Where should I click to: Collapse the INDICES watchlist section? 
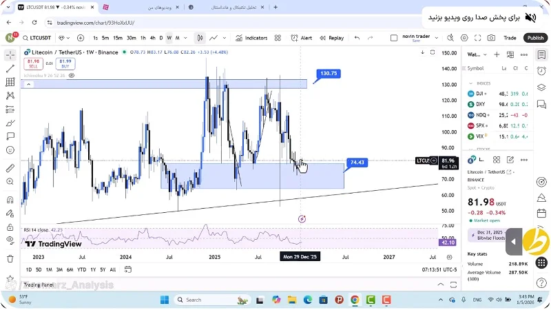[470, 83]
